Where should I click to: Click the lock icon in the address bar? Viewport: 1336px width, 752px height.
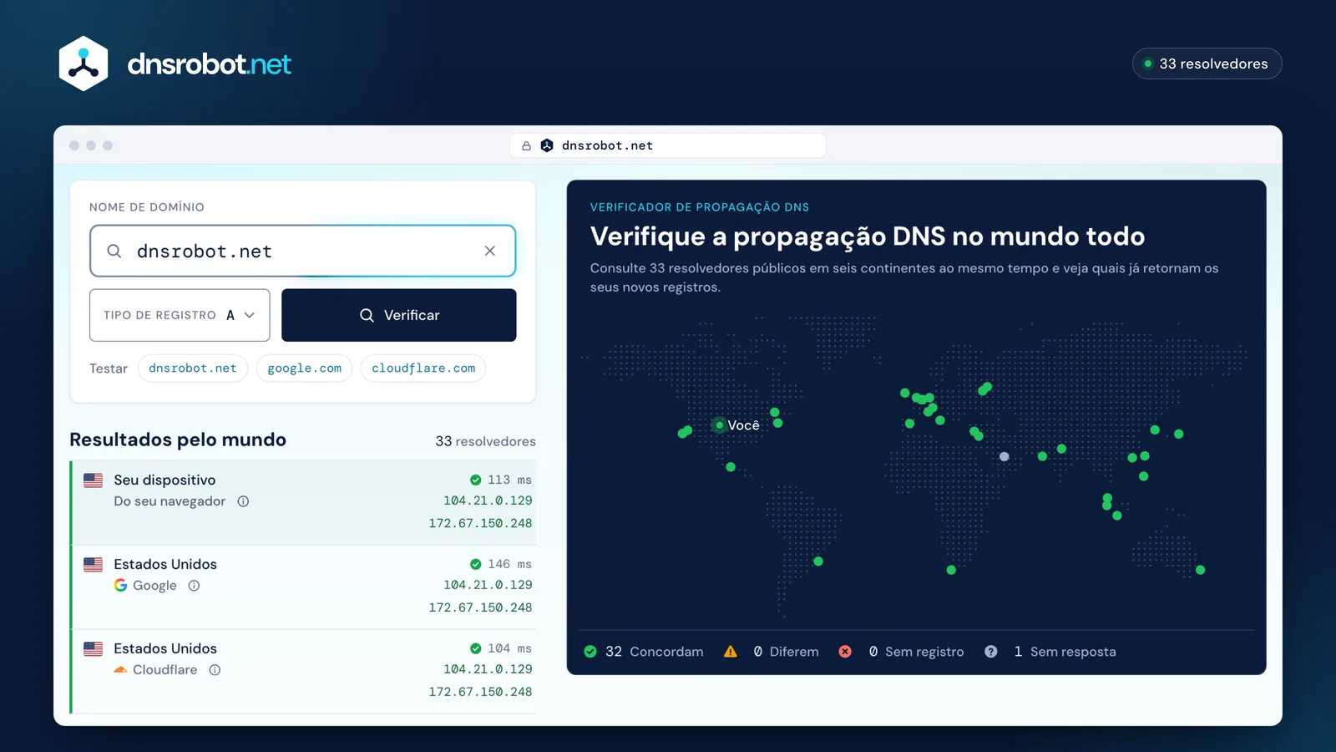526,145
